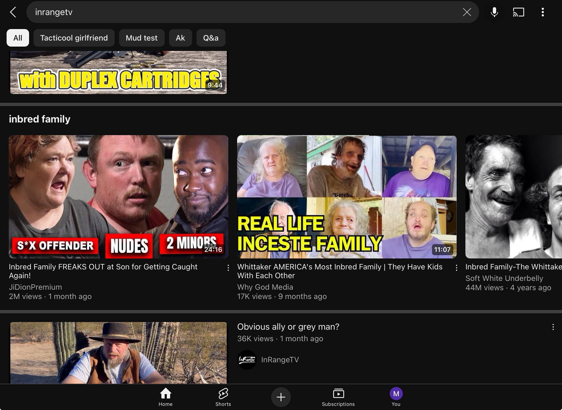The height and width of the screenshot is (410, 562).
Task: Focus the inrangetv search field
Action: 252,12
